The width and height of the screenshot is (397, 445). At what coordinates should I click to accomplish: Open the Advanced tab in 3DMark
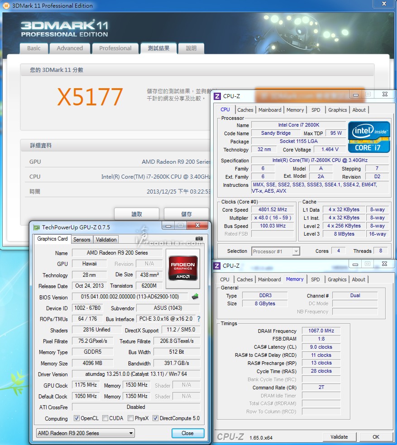pos(70,48)
